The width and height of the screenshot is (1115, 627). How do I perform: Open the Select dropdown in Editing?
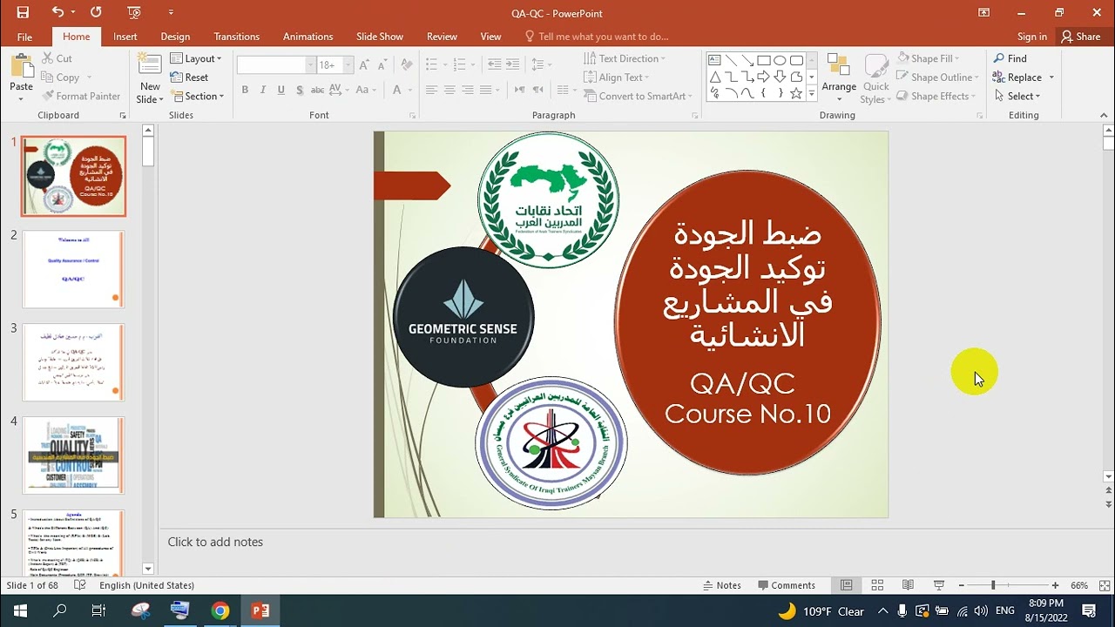pyautogui.click(x=1017, y=97)
